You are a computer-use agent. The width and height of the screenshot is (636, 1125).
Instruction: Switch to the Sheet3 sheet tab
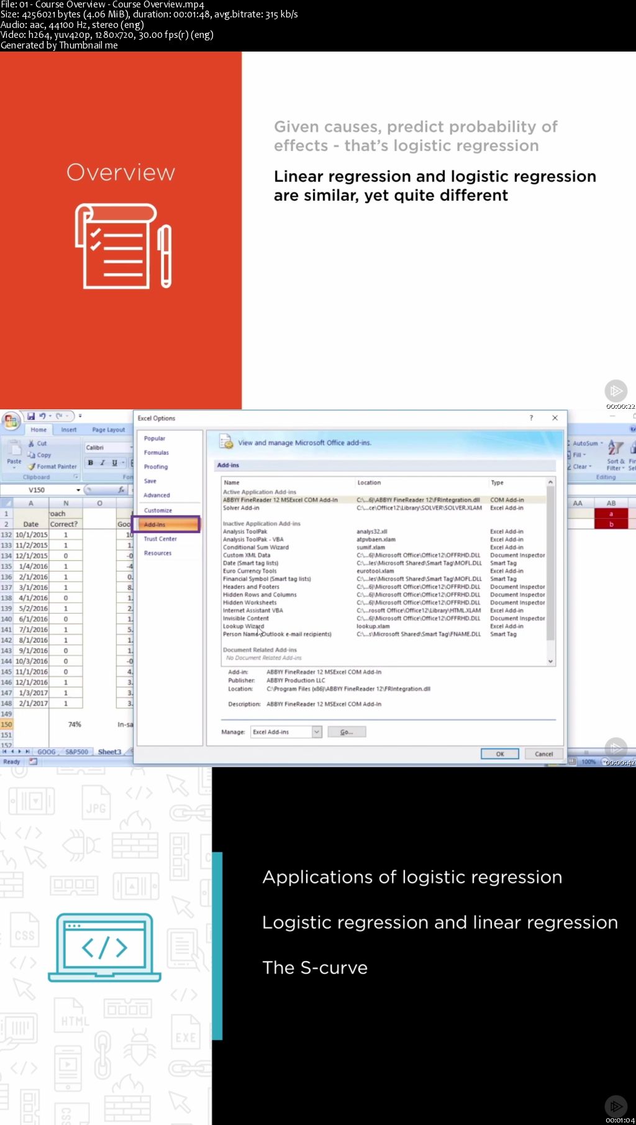coord(110,752)
